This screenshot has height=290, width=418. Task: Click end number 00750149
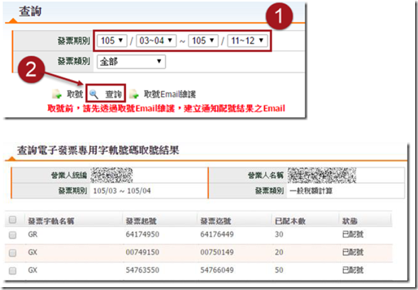pos(217,253)
